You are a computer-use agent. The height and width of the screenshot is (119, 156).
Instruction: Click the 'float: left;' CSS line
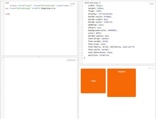[95, 11]
